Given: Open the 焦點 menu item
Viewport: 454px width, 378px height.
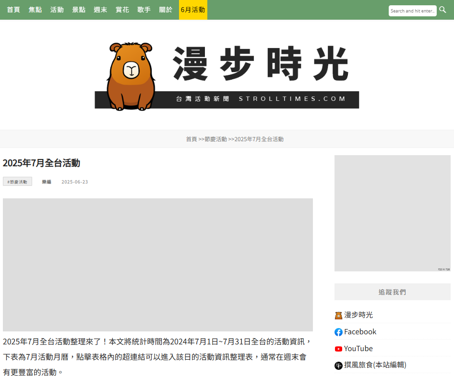Looking at the screenshot, I should (35, 10).
